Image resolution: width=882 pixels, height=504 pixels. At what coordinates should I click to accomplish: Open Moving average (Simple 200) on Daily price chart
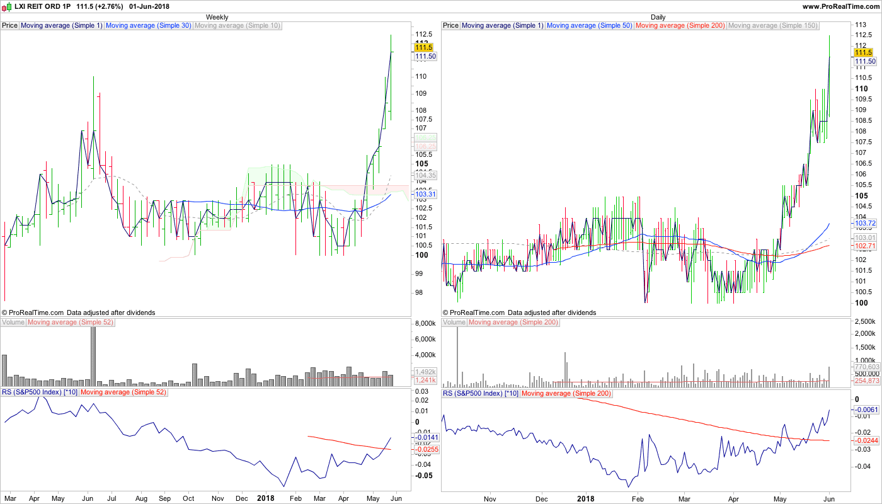pos(681,26)
